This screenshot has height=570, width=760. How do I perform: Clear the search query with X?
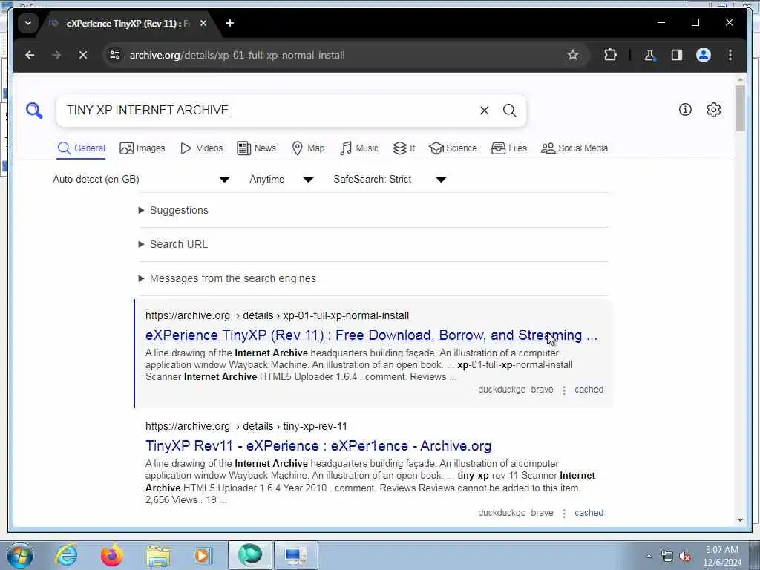484,111
